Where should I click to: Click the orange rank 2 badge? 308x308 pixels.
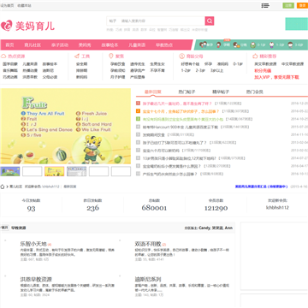click(138, 111)
